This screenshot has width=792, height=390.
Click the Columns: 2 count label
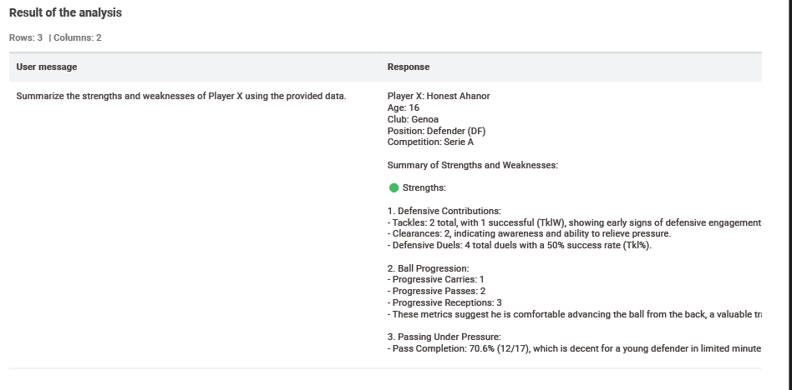coord(78,37)
